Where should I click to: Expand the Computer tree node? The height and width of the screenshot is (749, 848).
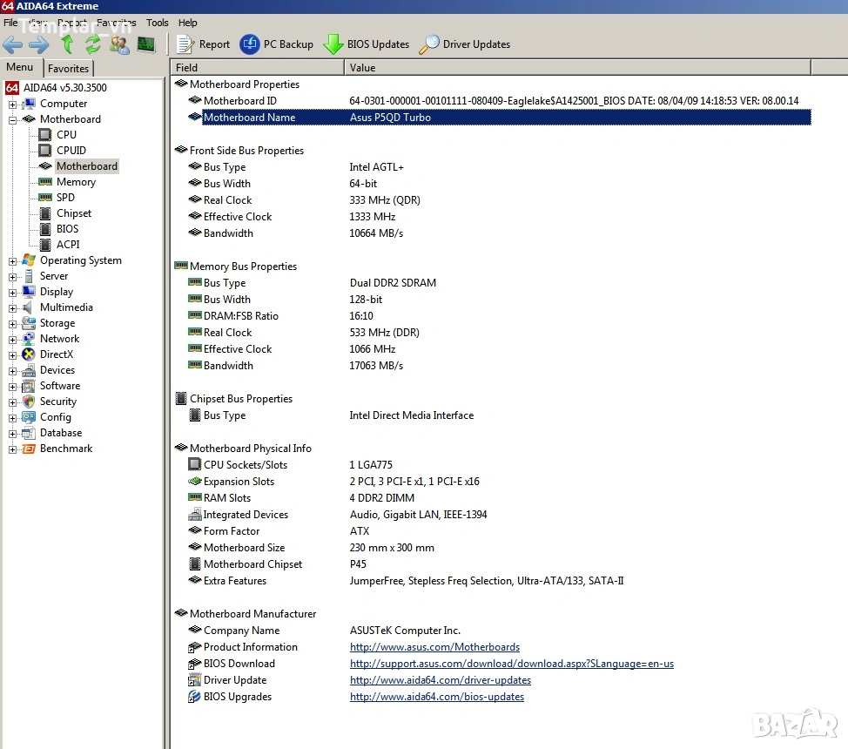[x=13, y=105]
